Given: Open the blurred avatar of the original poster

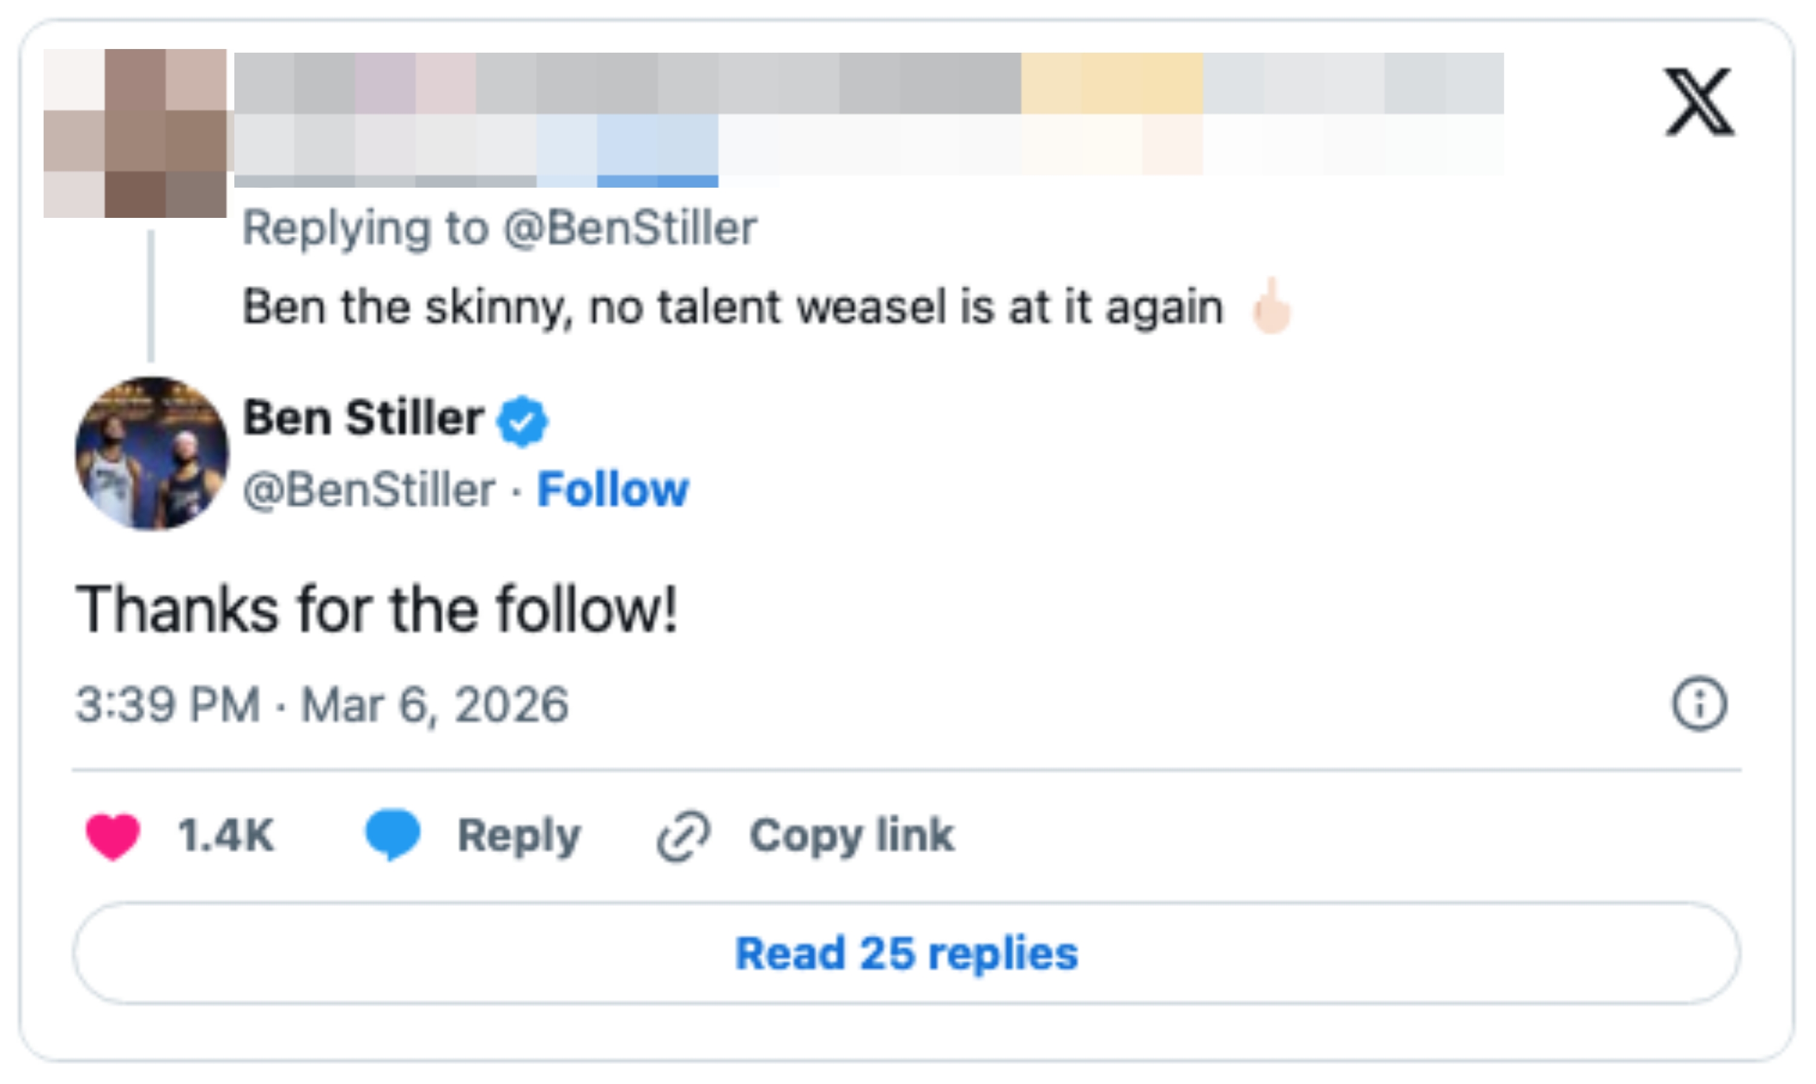Looking at the screenshot, I should coord(135,133).
